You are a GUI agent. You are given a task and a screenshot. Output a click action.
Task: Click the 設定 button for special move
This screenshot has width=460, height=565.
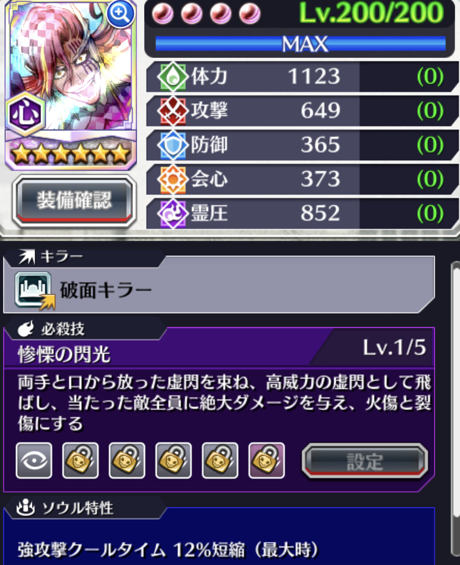click(365, 461)
